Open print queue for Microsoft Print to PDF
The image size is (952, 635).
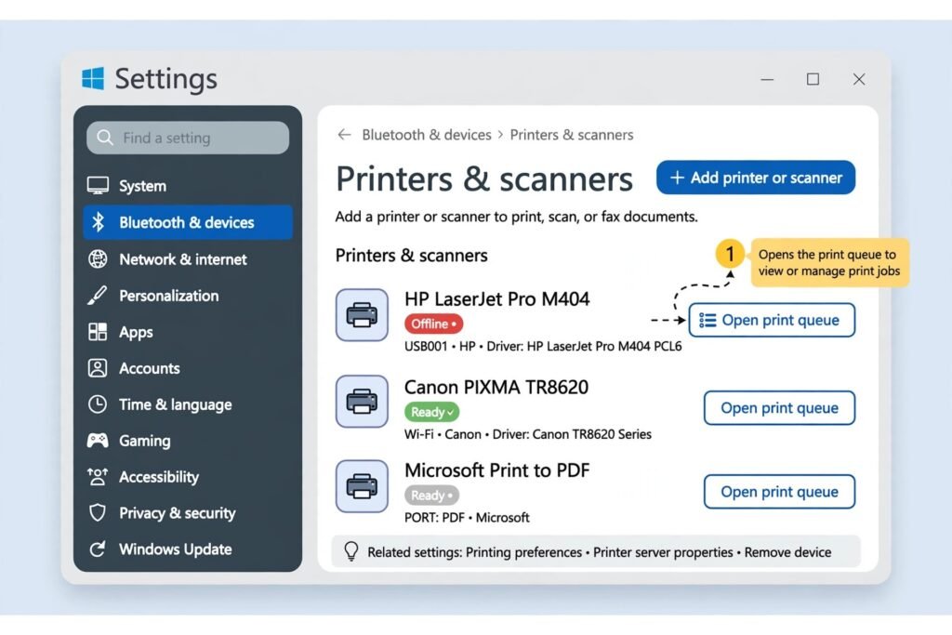(x=780, y=492)
